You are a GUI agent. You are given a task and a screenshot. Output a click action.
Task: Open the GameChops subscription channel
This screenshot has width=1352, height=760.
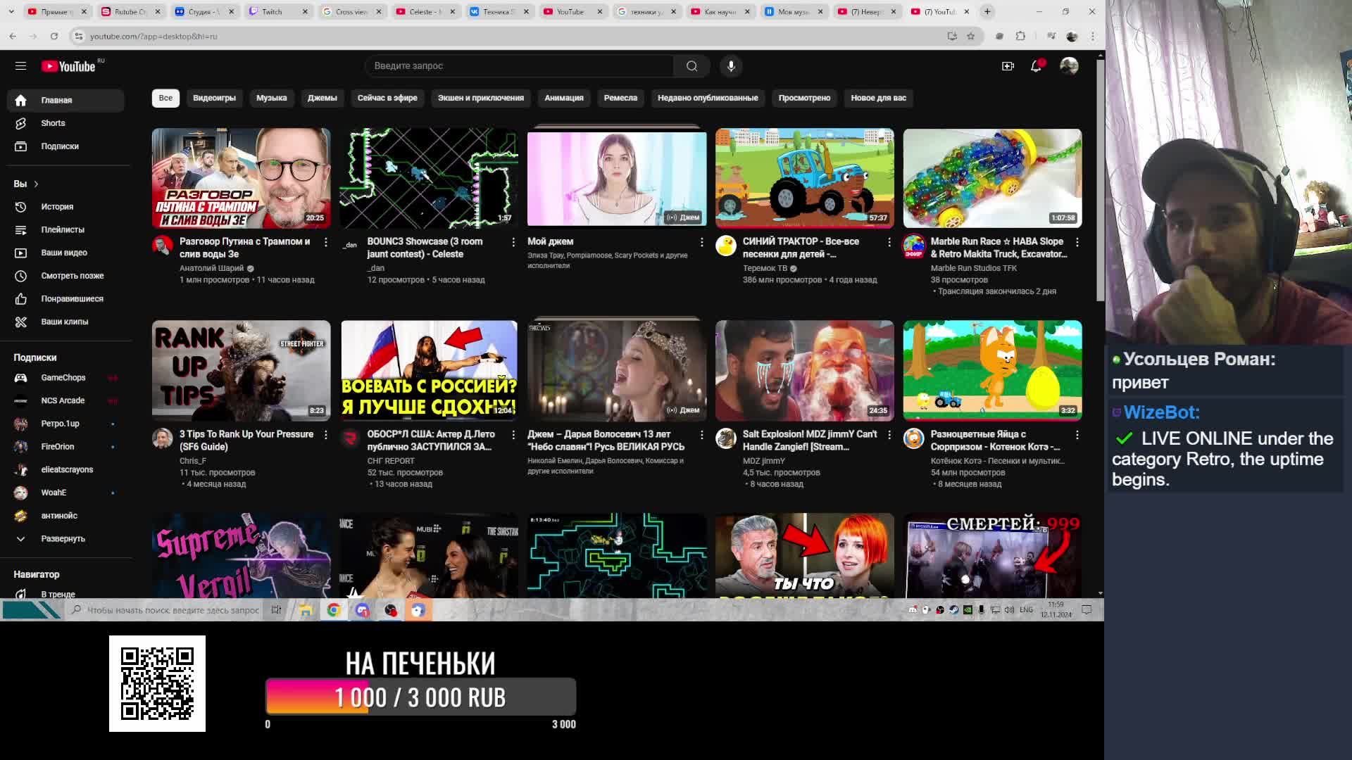[63, 378]
